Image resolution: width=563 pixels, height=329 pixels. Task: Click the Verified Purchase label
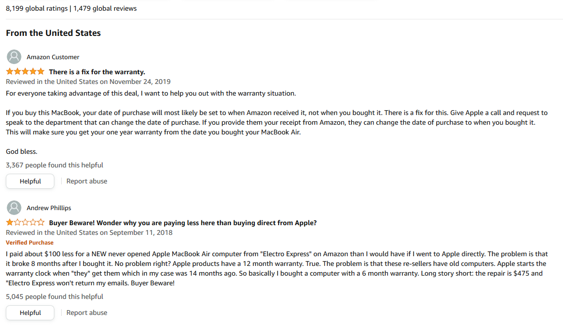(x=30, y=243)
